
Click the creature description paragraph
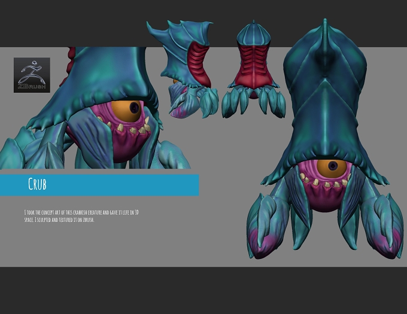point(81,216)
